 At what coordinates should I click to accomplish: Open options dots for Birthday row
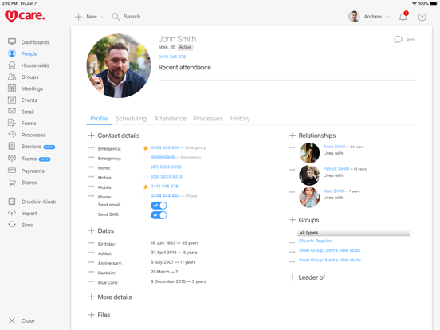(91, 243)
